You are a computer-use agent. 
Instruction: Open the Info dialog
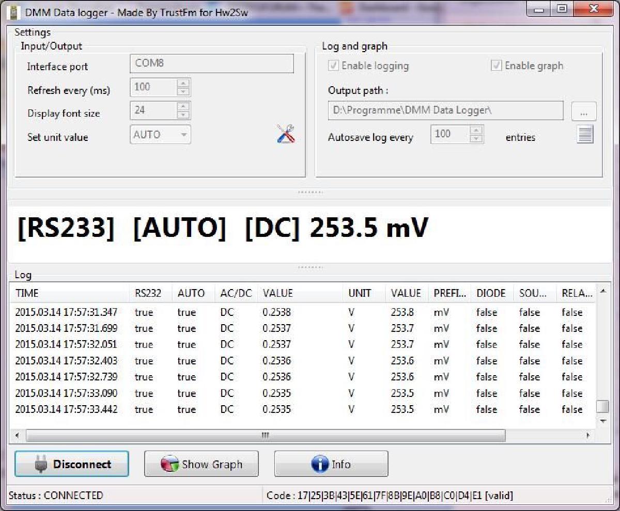click(x=331, y=464)
